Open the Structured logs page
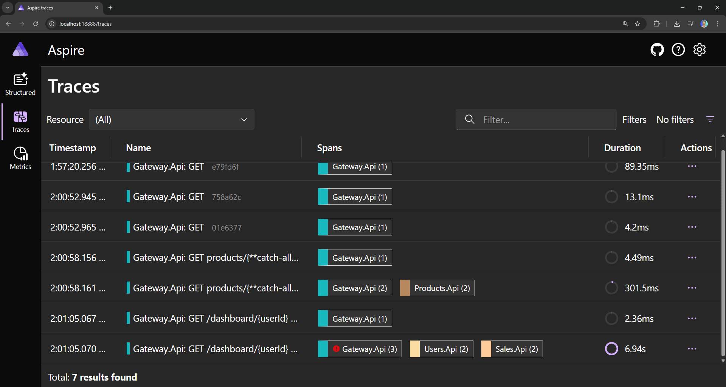726x387 pixels. pos(20,84)
